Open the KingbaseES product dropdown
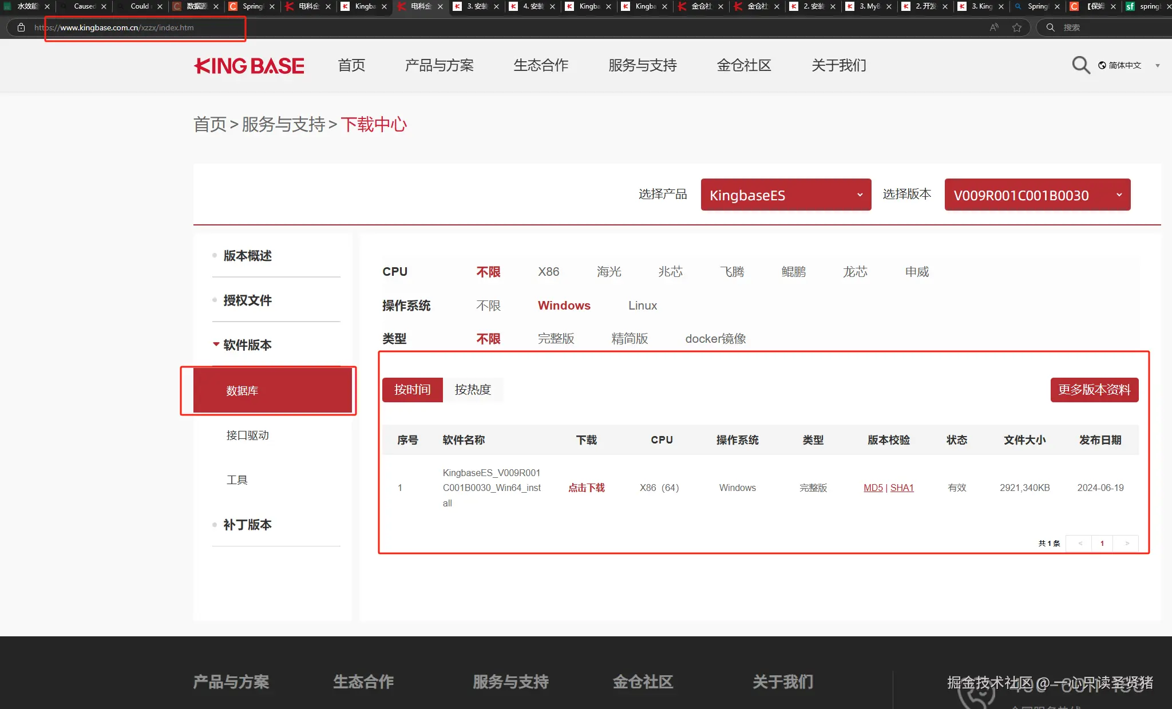Image resolution: width=1172 pixels, height=709 pixels. (x=785, y=195)
